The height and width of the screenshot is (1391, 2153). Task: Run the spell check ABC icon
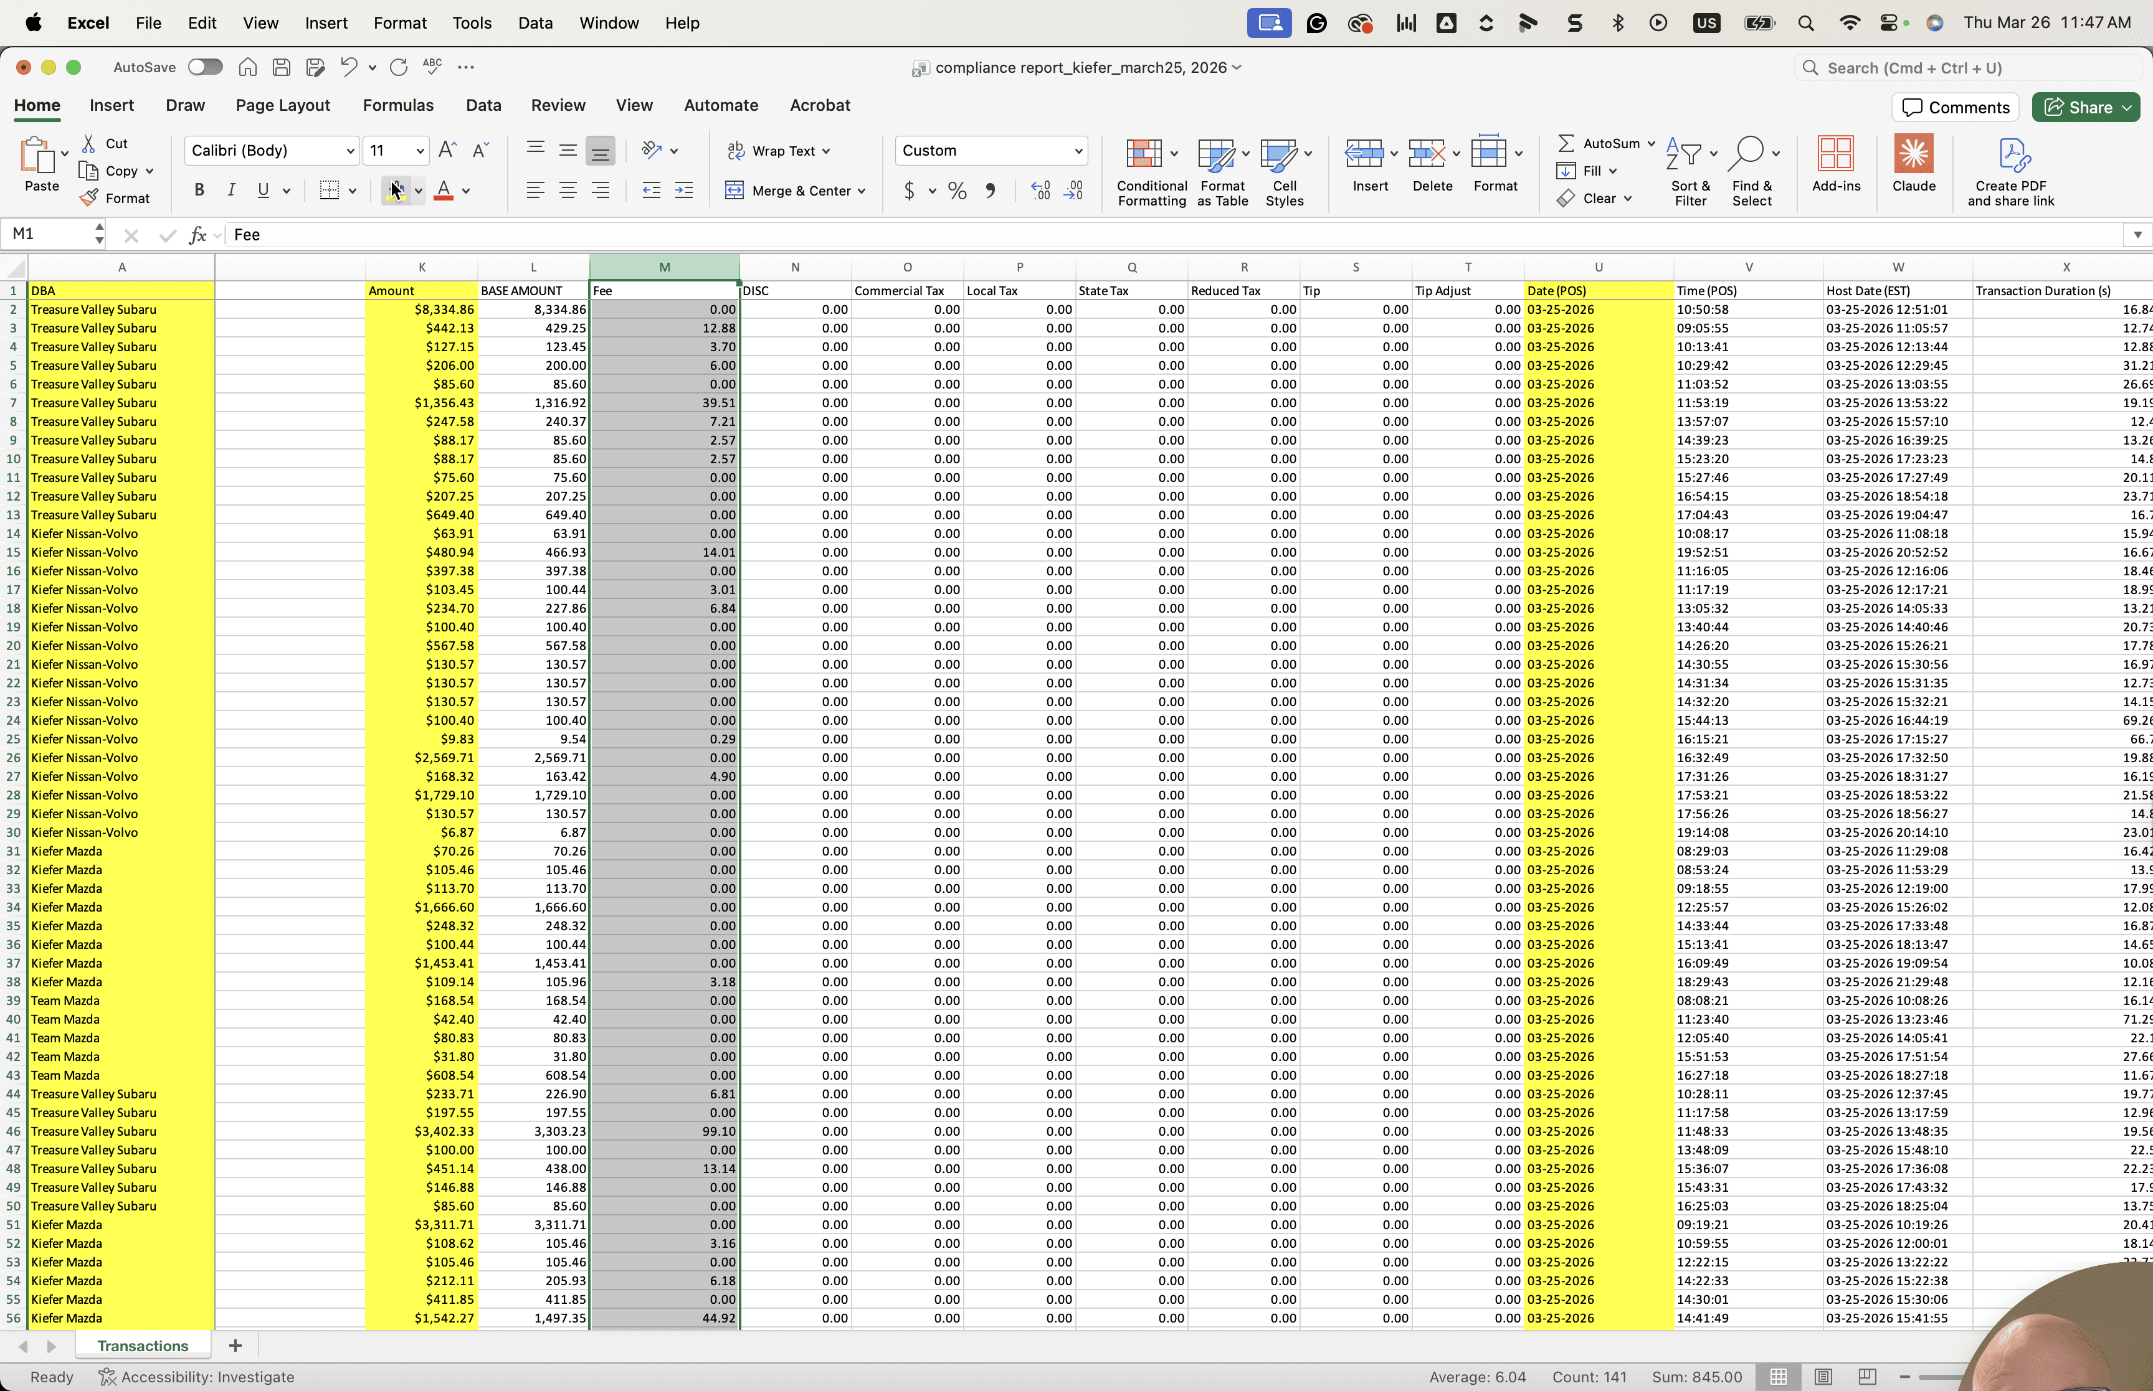pyautogui.click(x=432, y=66)
